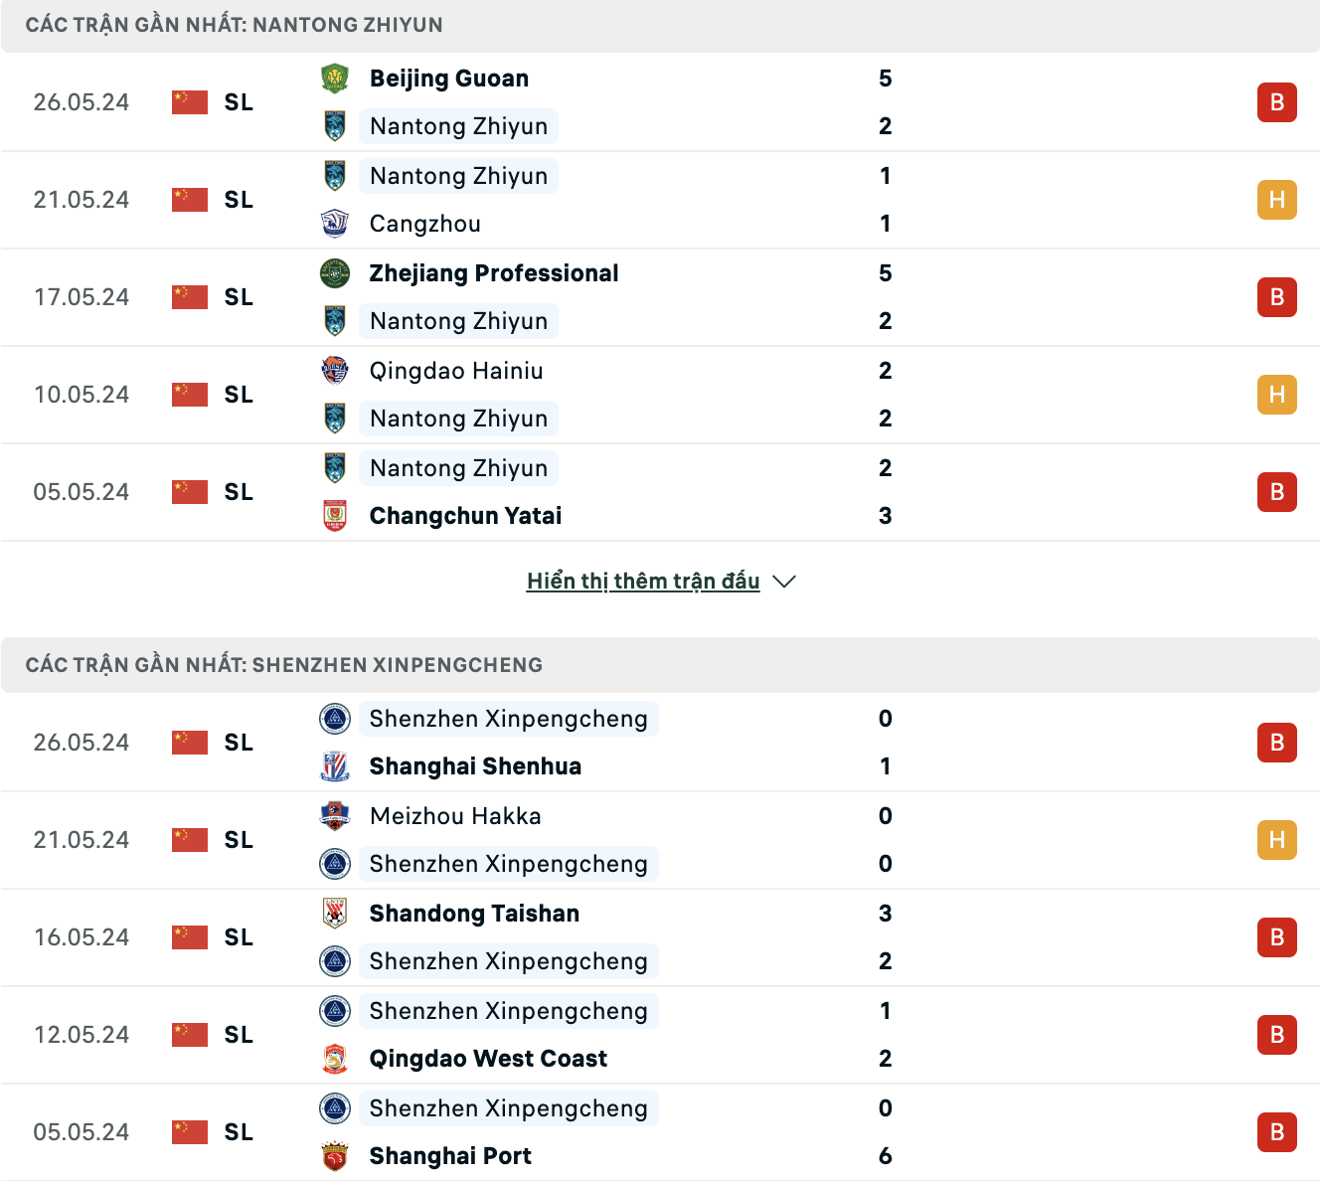1320x1181 pixels.
Task: Expand more matches with the chevron arrow
Action: [x=784, y=582]
